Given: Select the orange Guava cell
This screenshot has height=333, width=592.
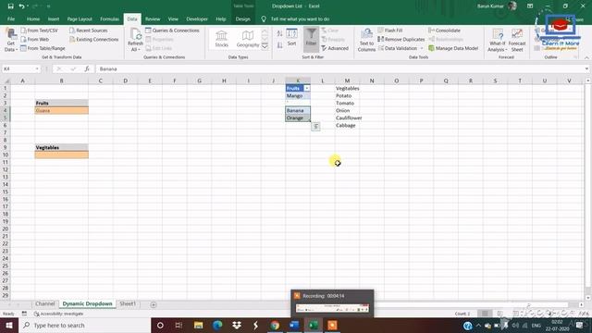Looking at the screenshot, I should click(62, 110).
